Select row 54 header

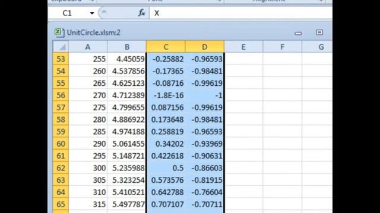pos(61,71)
